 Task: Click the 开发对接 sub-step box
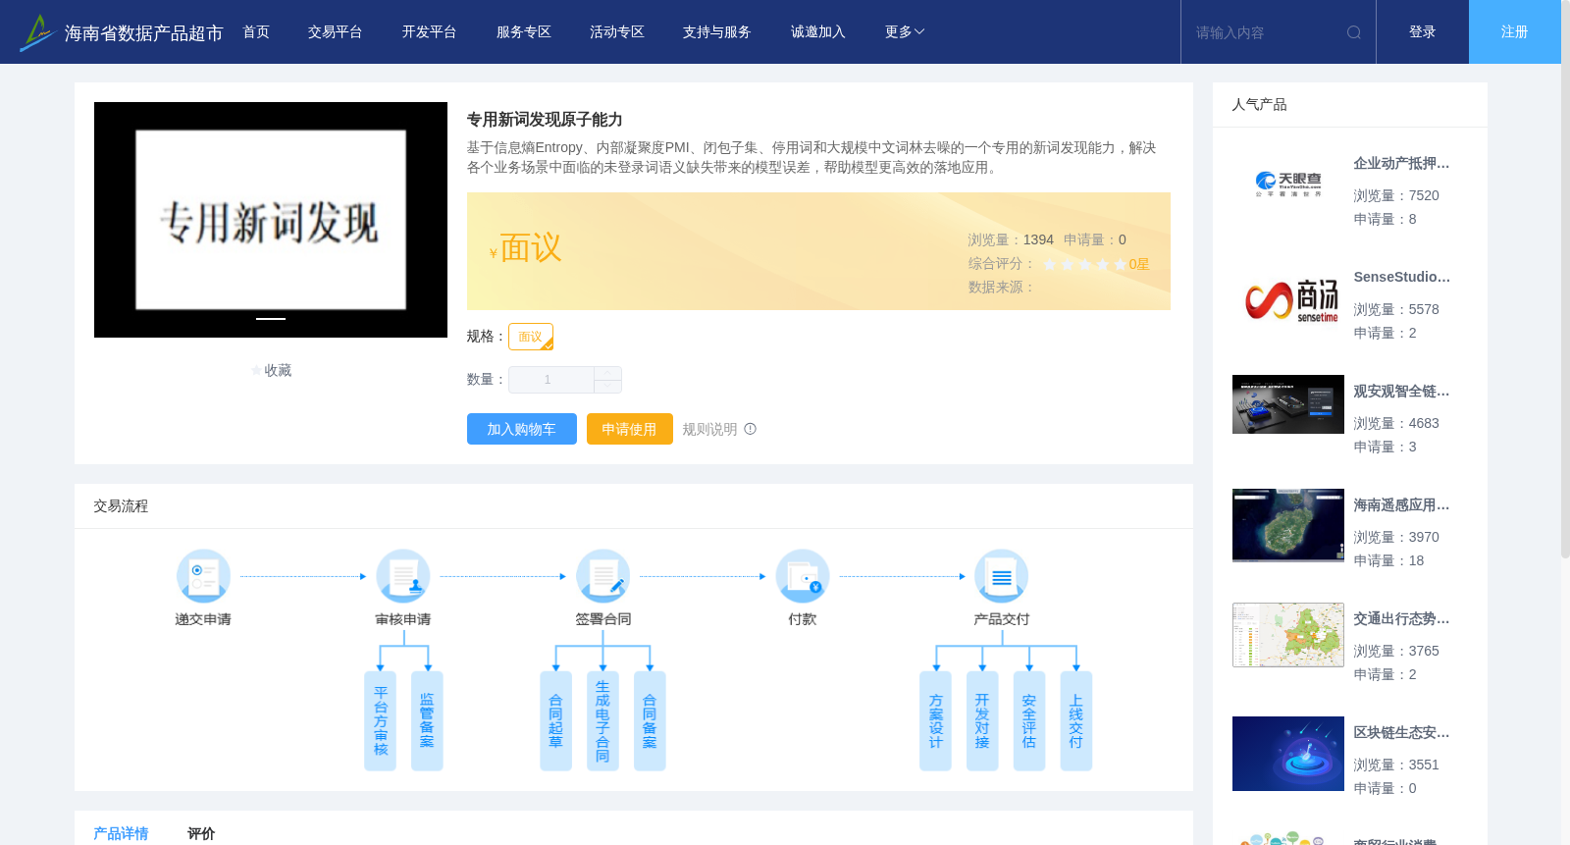coord(982,721)
